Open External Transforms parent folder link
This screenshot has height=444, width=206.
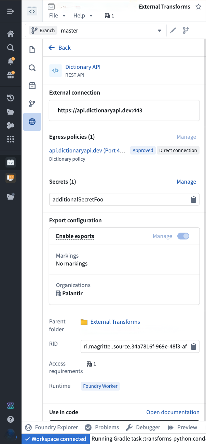(x=115, y=322)
